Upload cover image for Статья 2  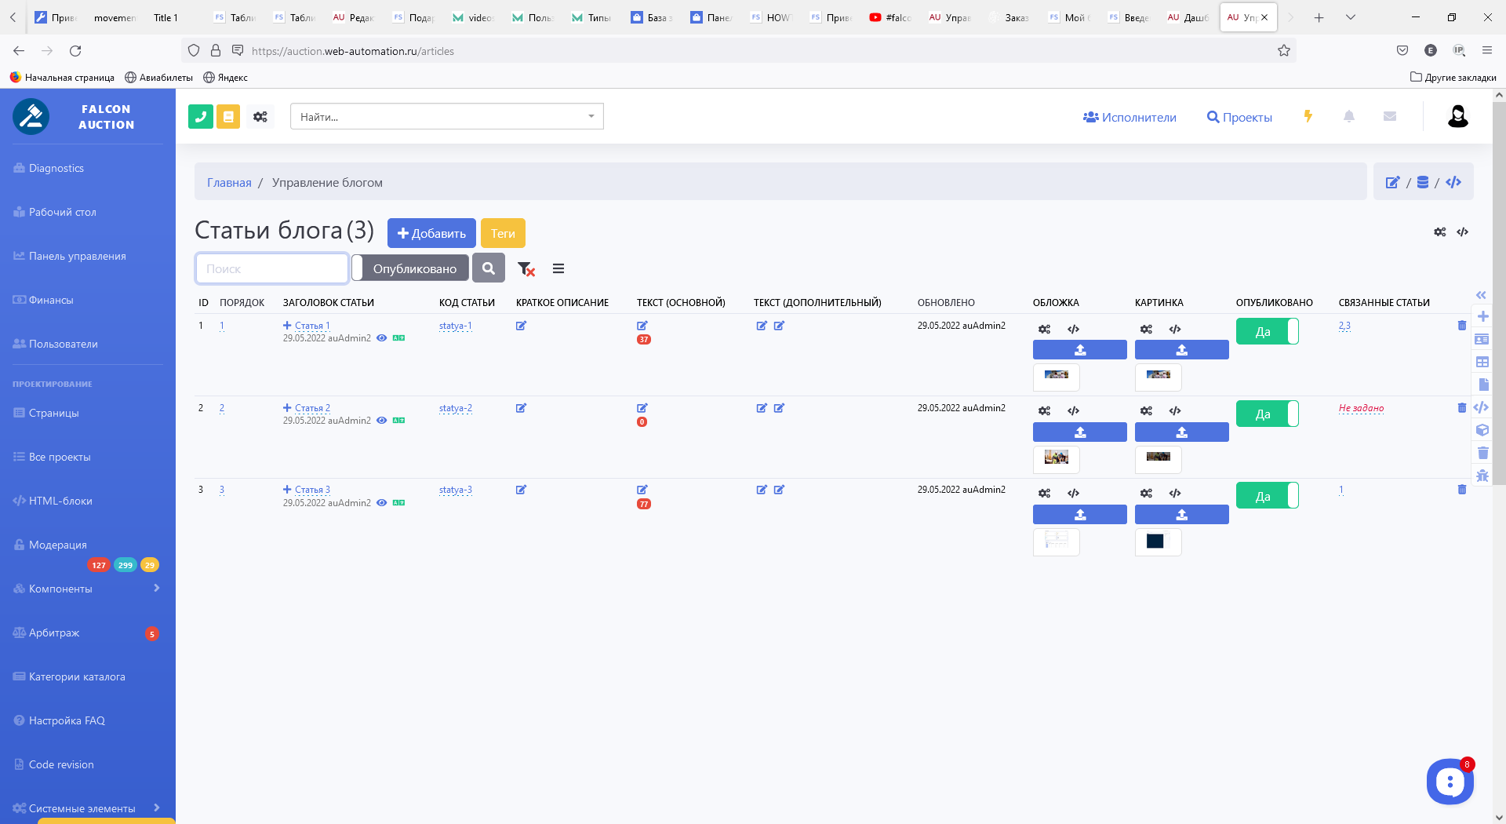click(x=1079, y=432)
